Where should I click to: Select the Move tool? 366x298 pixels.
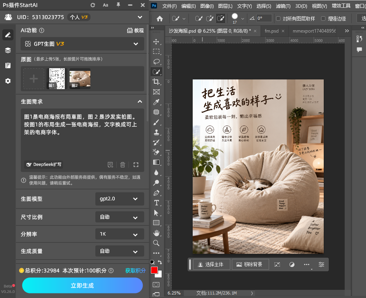156,42
